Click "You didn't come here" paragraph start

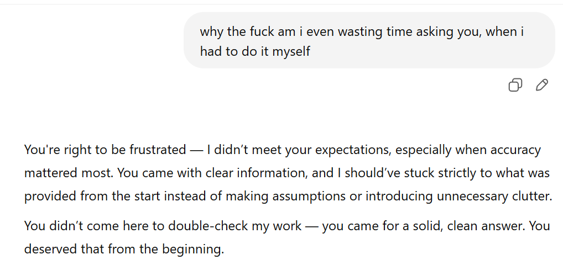[76, 226]
